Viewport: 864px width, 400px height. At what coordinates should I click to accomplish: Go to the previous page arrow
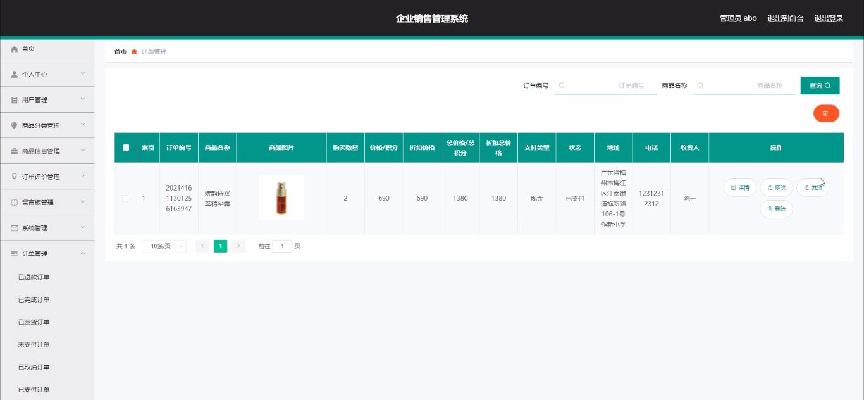pyautogui.click(x=202, y=246)
